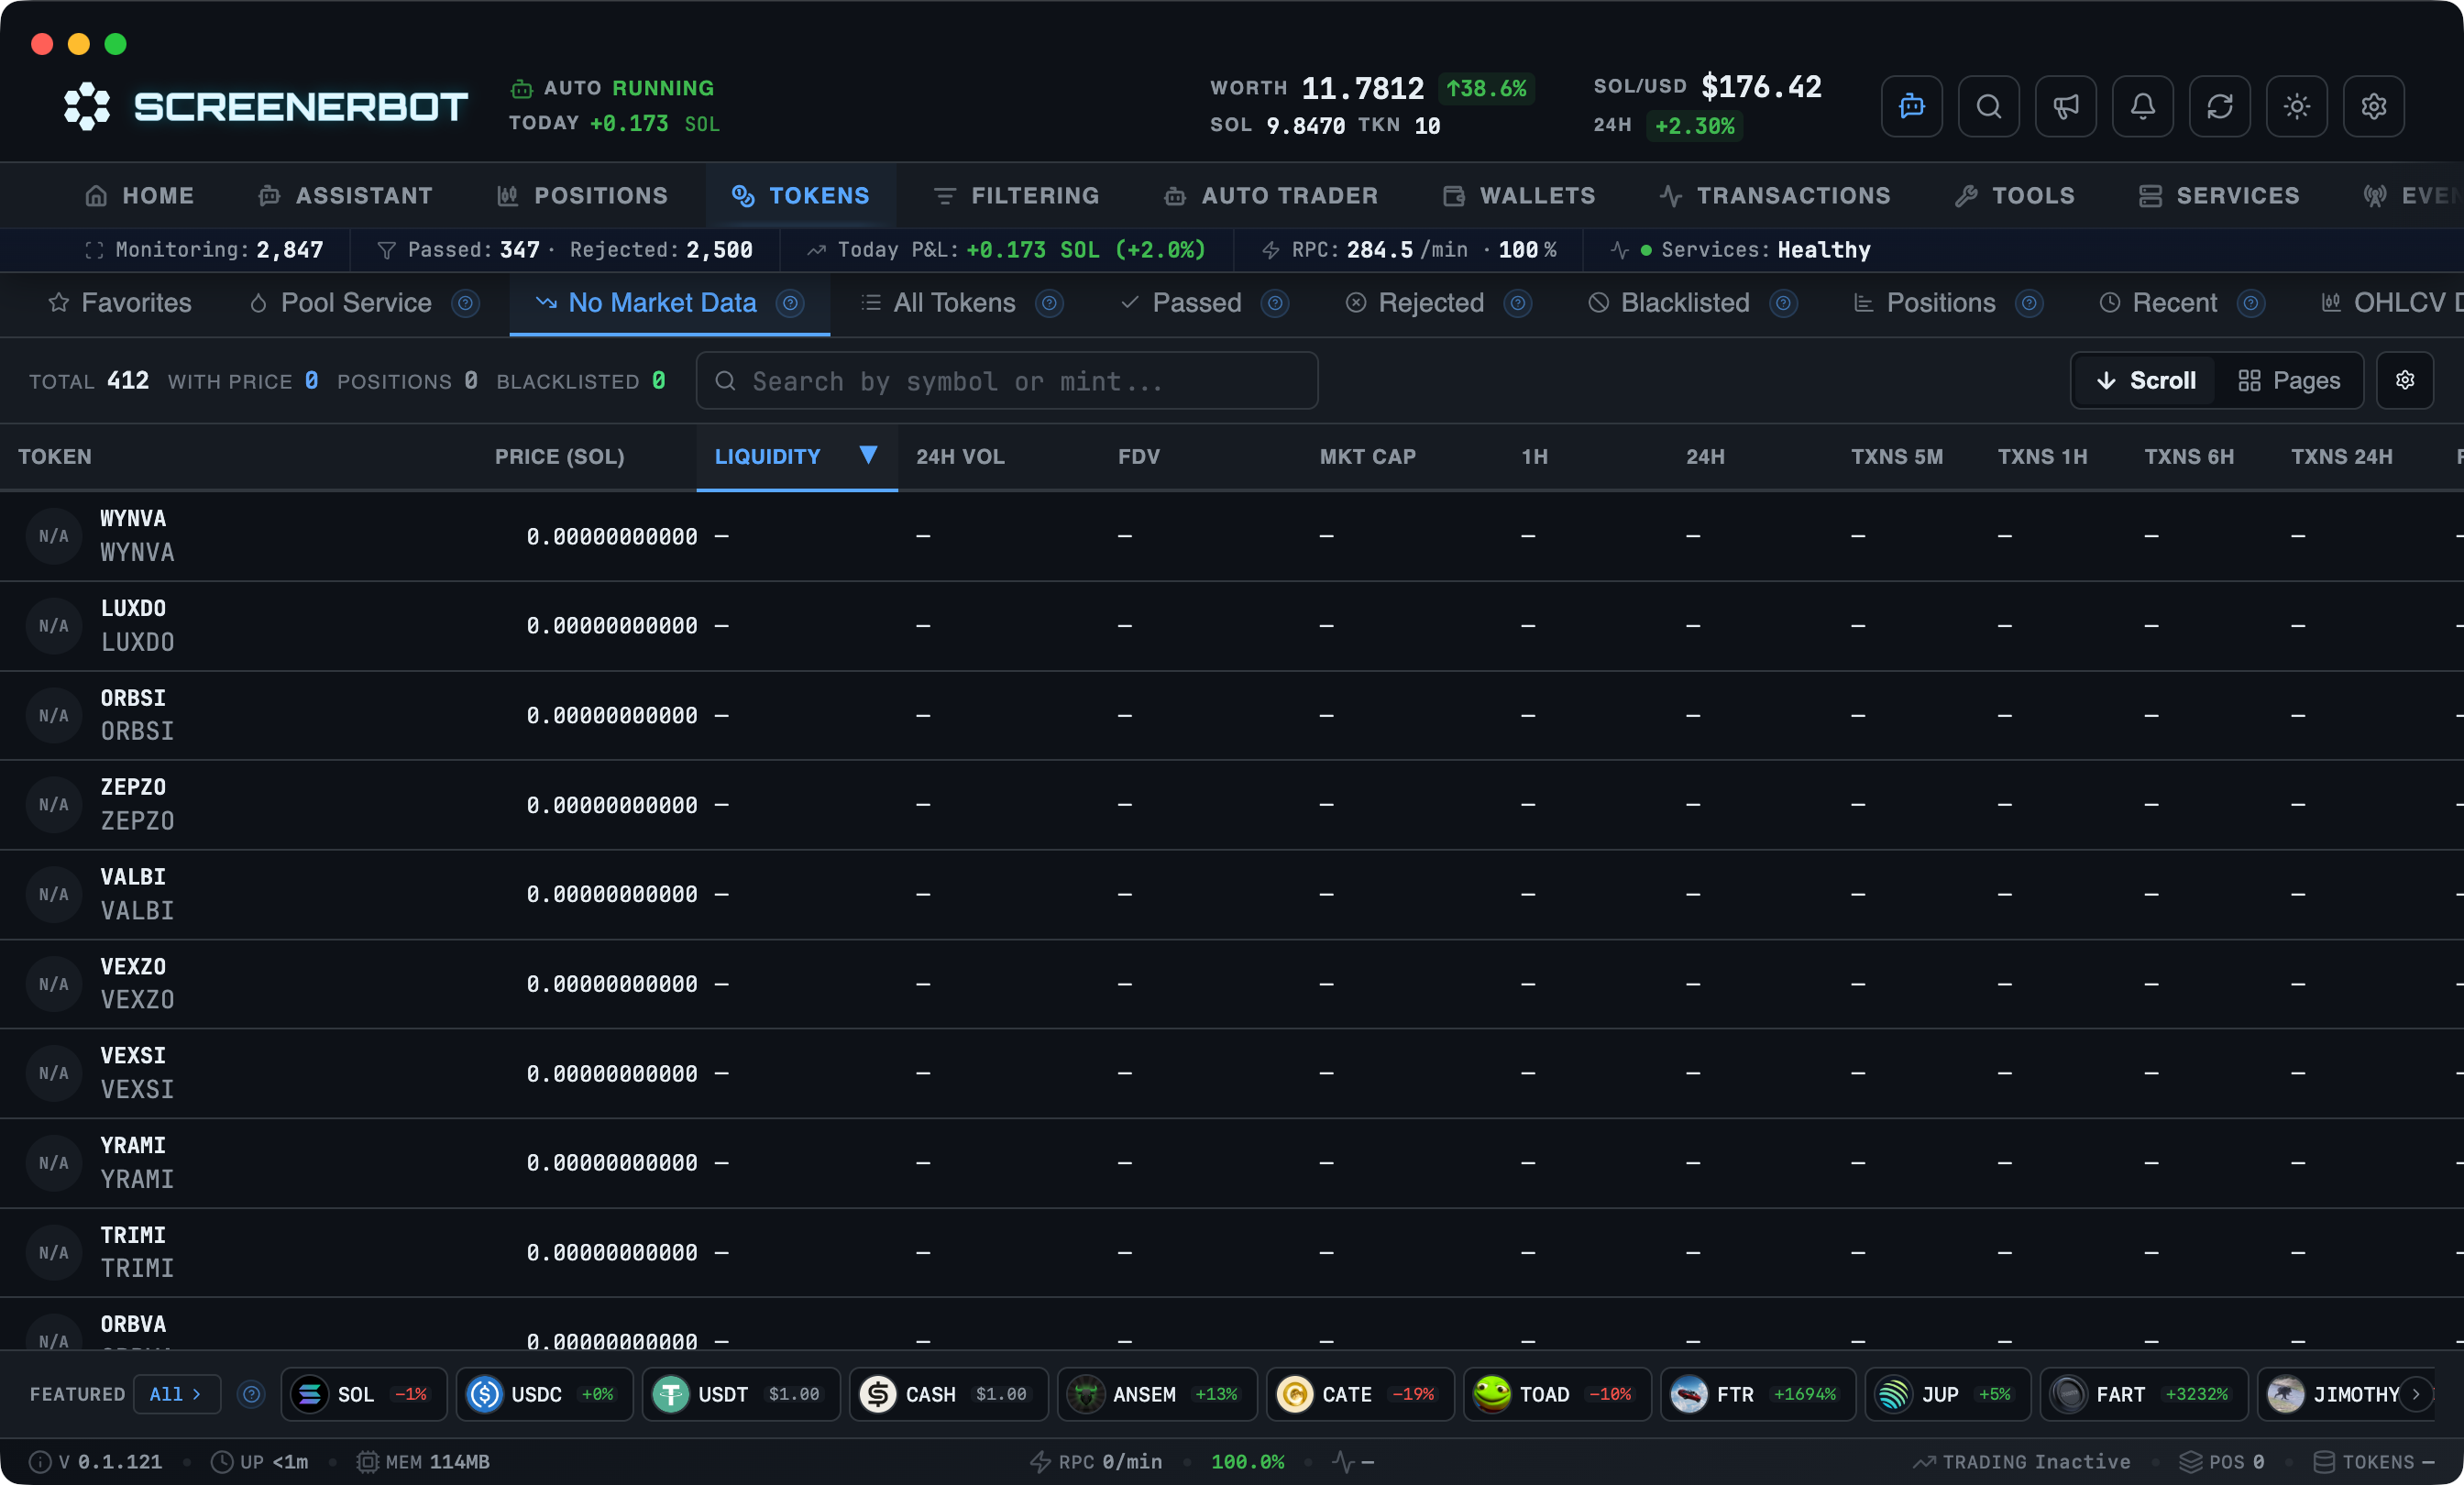Screen dimensions: 2464x1485
Task: Select the Favorites token view
Action: pos(120,303)
